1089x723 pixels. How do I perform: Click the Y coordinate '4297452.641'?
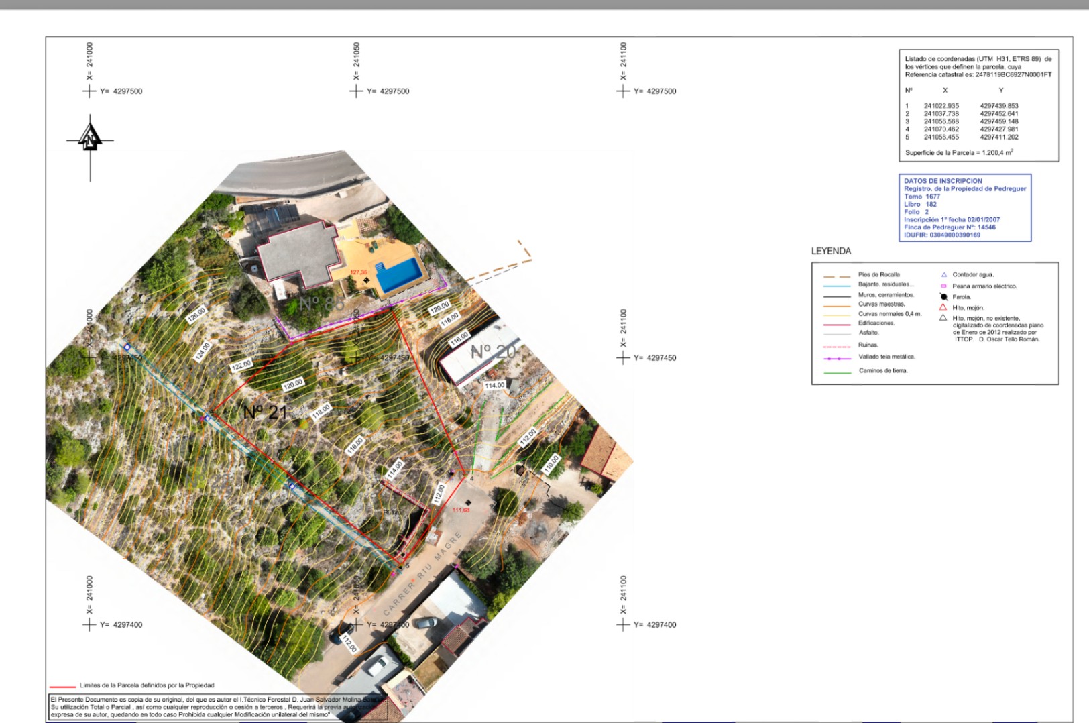click(999, 114)
